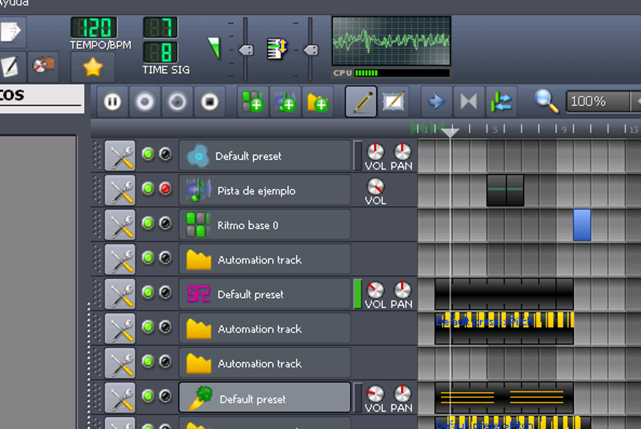Screen dimensions: 641x429
Task: Click the carrot instrument icon
Action: pos(200,398)
